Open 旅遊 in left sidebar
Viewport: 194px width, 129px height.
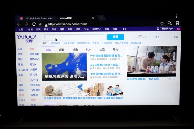33,100
